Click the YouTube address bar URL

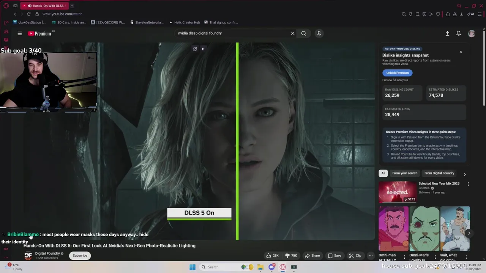click(62, 14)
